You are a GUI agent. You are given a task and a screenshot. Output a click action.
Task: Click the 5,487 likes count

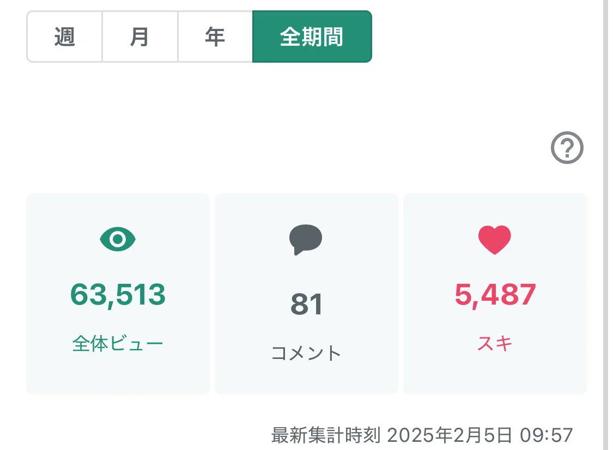click(495, 295)
